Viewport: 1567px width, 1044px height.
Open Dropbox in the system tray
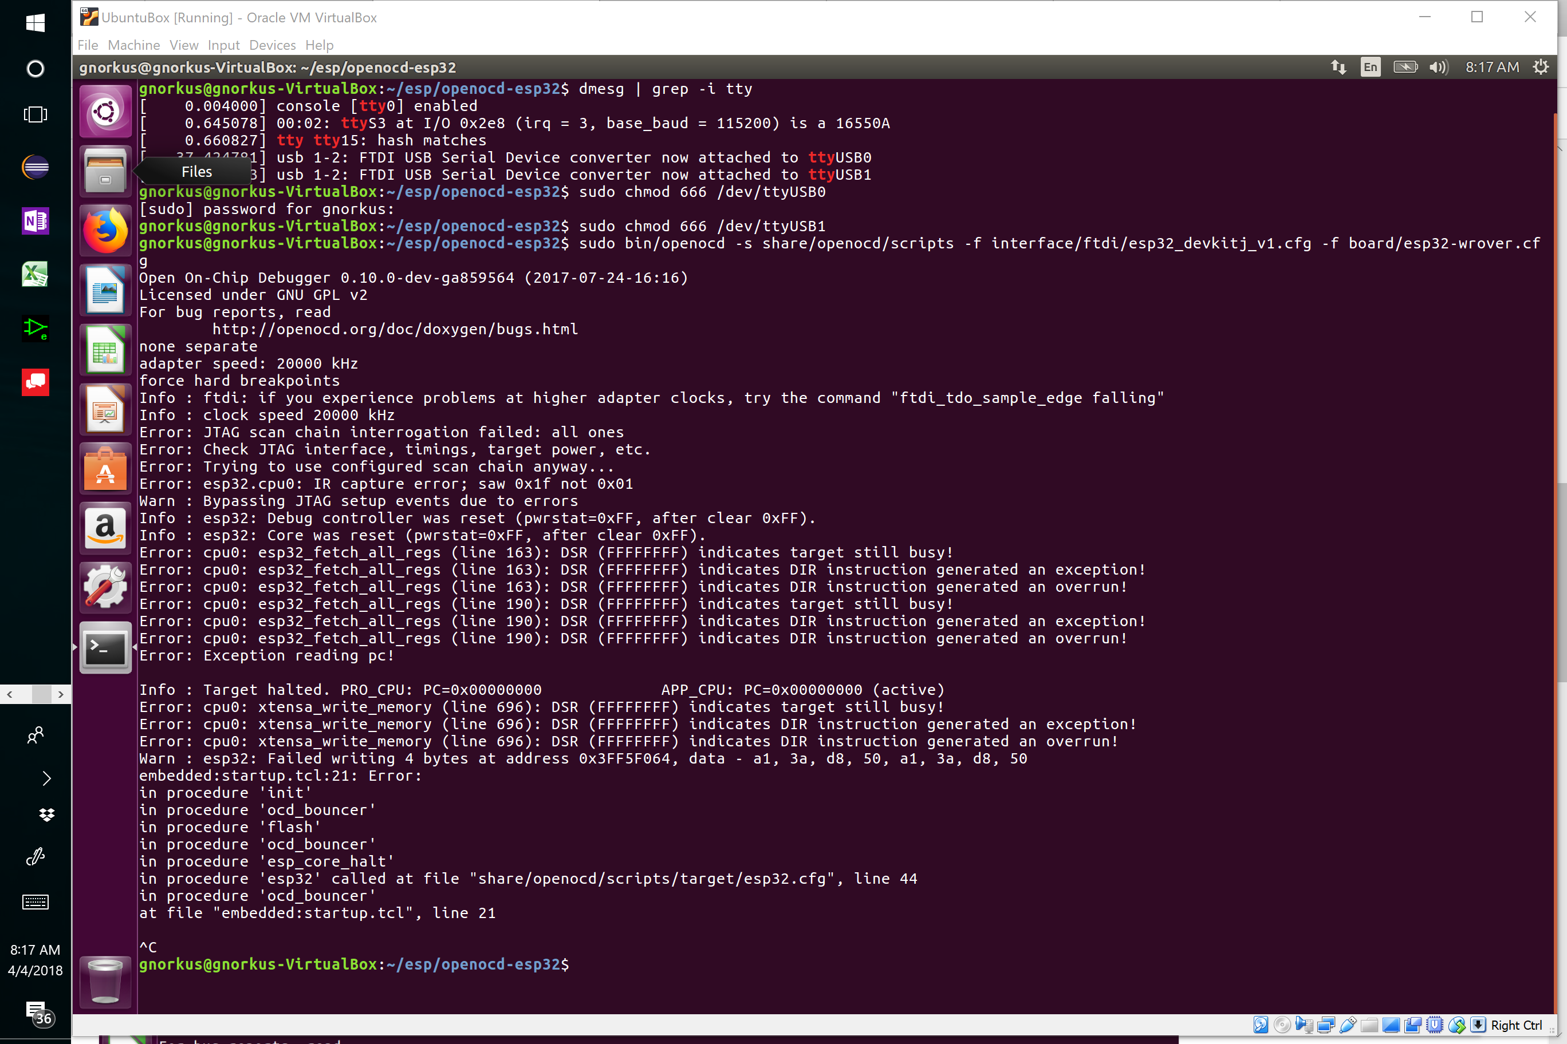point(46,815)
